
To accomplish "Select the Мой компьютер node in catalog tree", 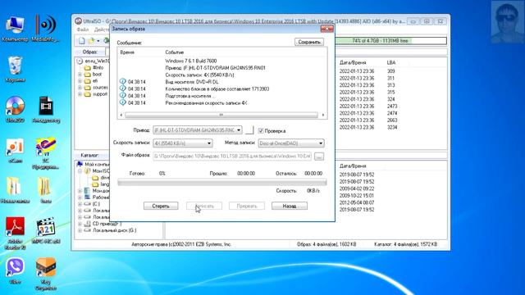I will [x=93, y=164].
